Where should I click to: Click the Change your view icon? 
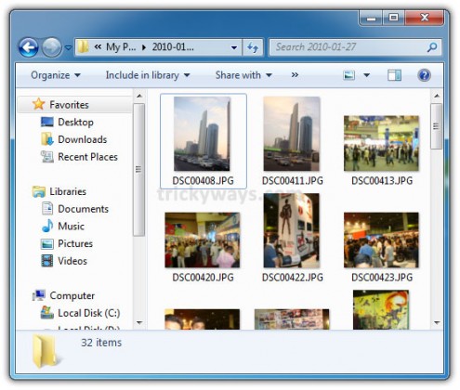348,75
